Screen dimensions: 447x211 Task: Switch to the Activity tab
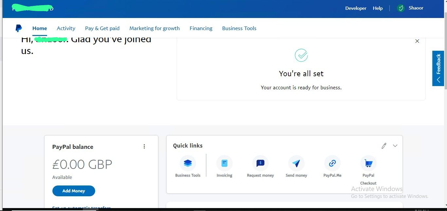pos(66,28)
